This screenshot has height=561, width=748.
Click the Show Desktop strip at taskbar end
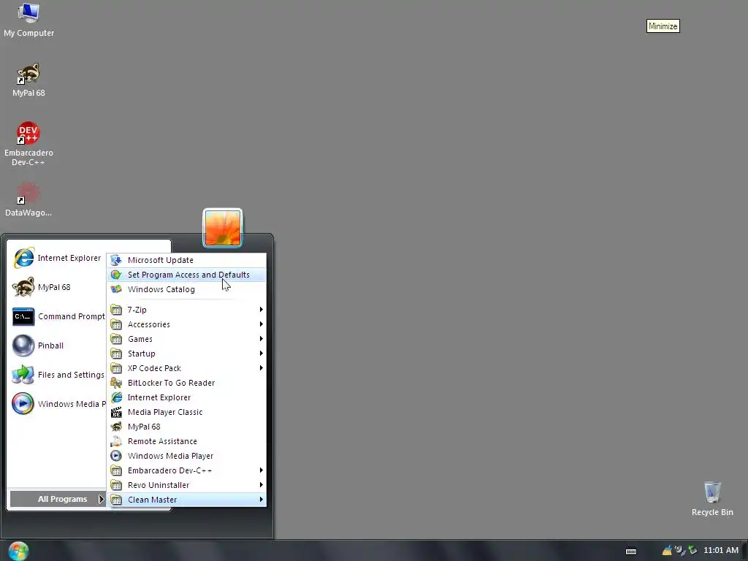coord(745,551)
